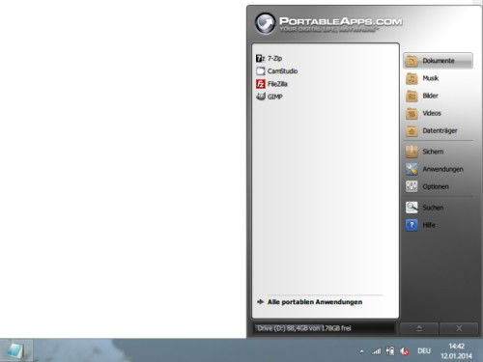Show hidden system tray icons
Screen dimensions: 483x362
coord(362,351)
